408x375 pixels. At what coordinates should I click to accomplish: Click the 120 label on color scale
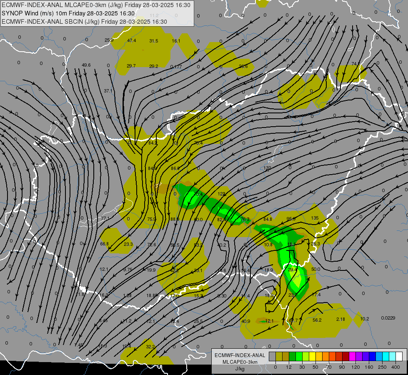pos(355,367)
